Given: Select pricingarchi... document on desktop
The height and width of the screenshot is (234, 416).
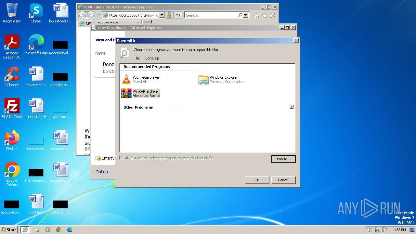Looking at the screenshot, I should pos(60,140).
